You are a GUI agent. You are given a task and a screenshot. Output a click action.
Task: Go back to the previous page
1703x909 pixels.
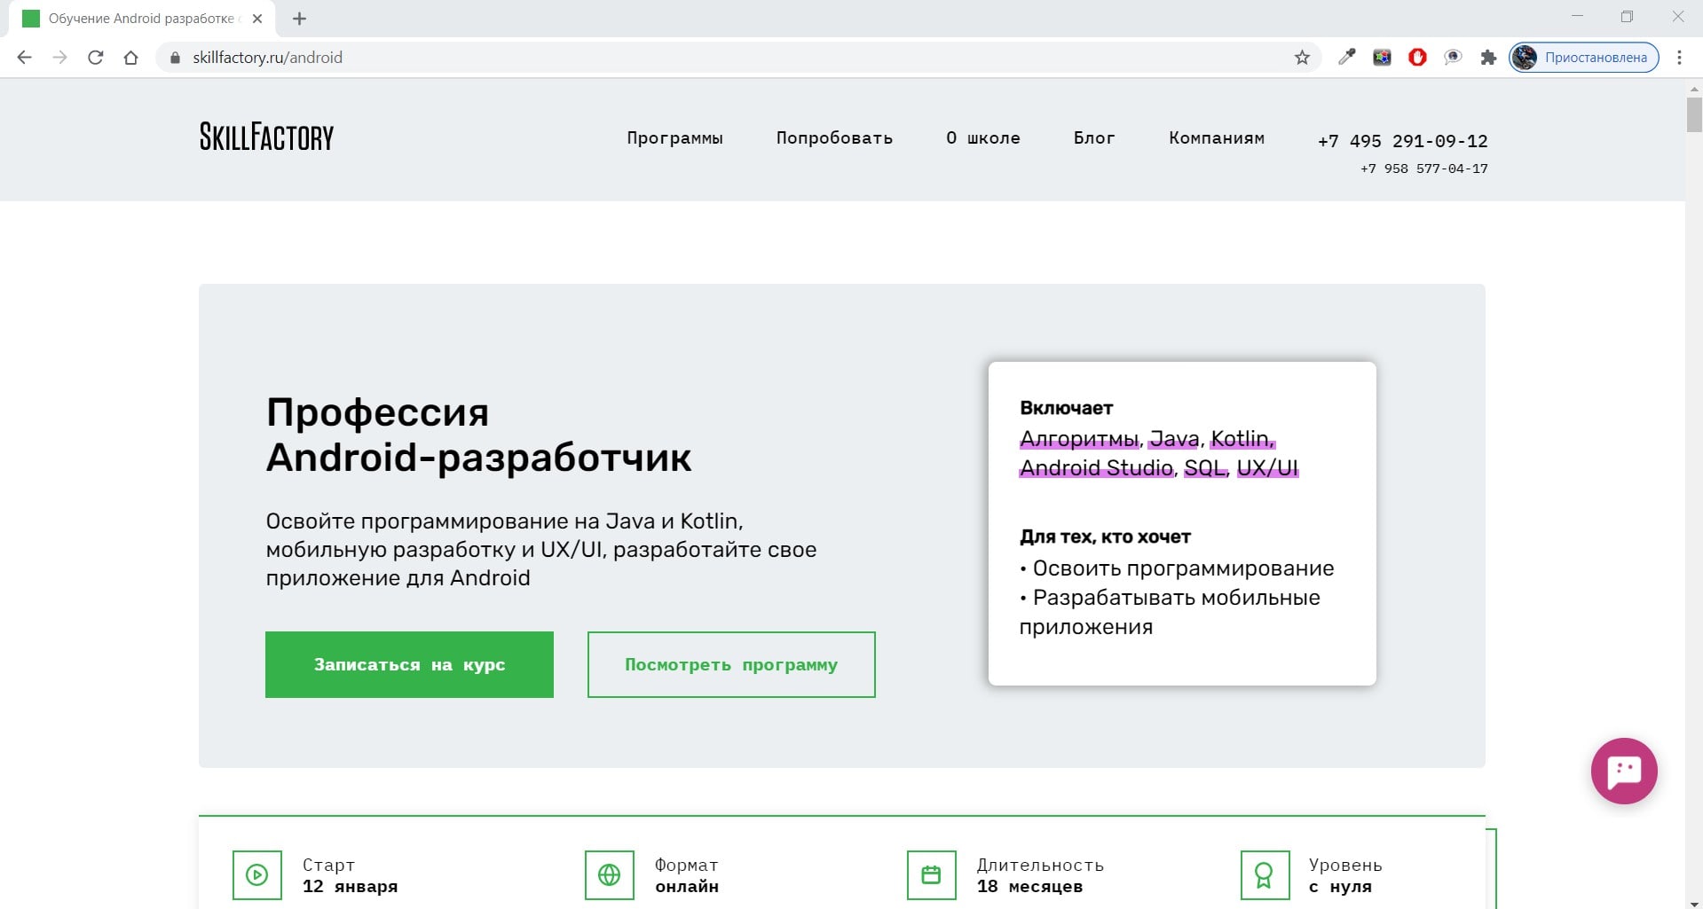(x=24, y=58)
